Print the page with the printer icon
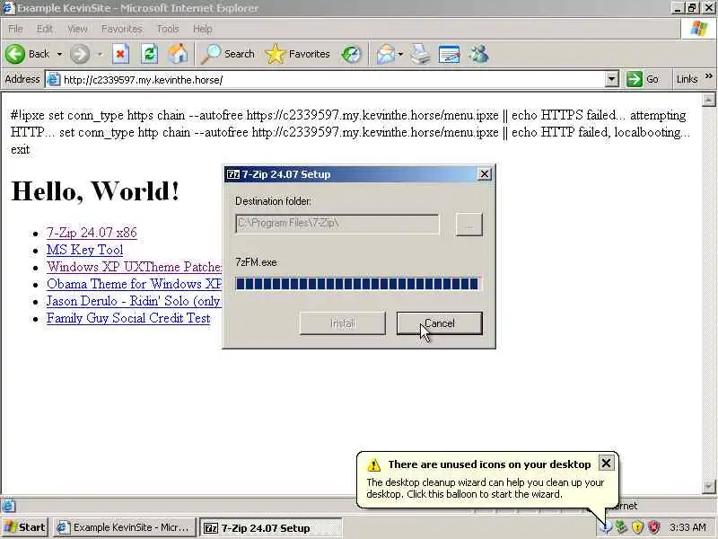718x539 pixels. 420,54
